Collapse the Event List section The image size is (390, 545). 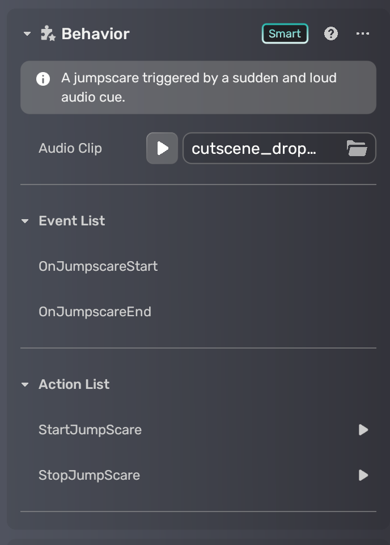(x=25, y=221)
